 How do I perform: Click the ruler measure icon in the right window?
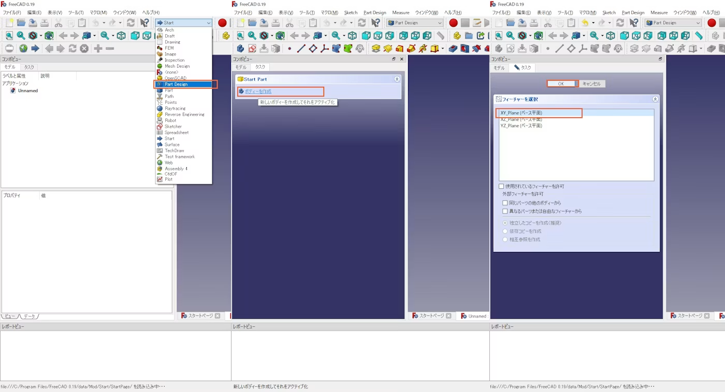(699, 36)
